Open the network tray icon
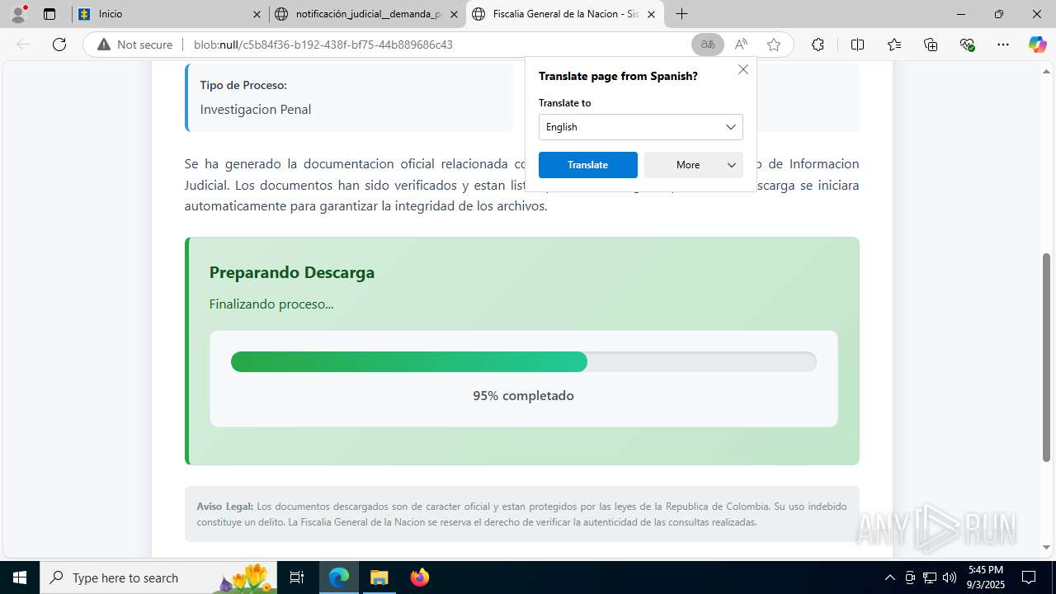 930,577
